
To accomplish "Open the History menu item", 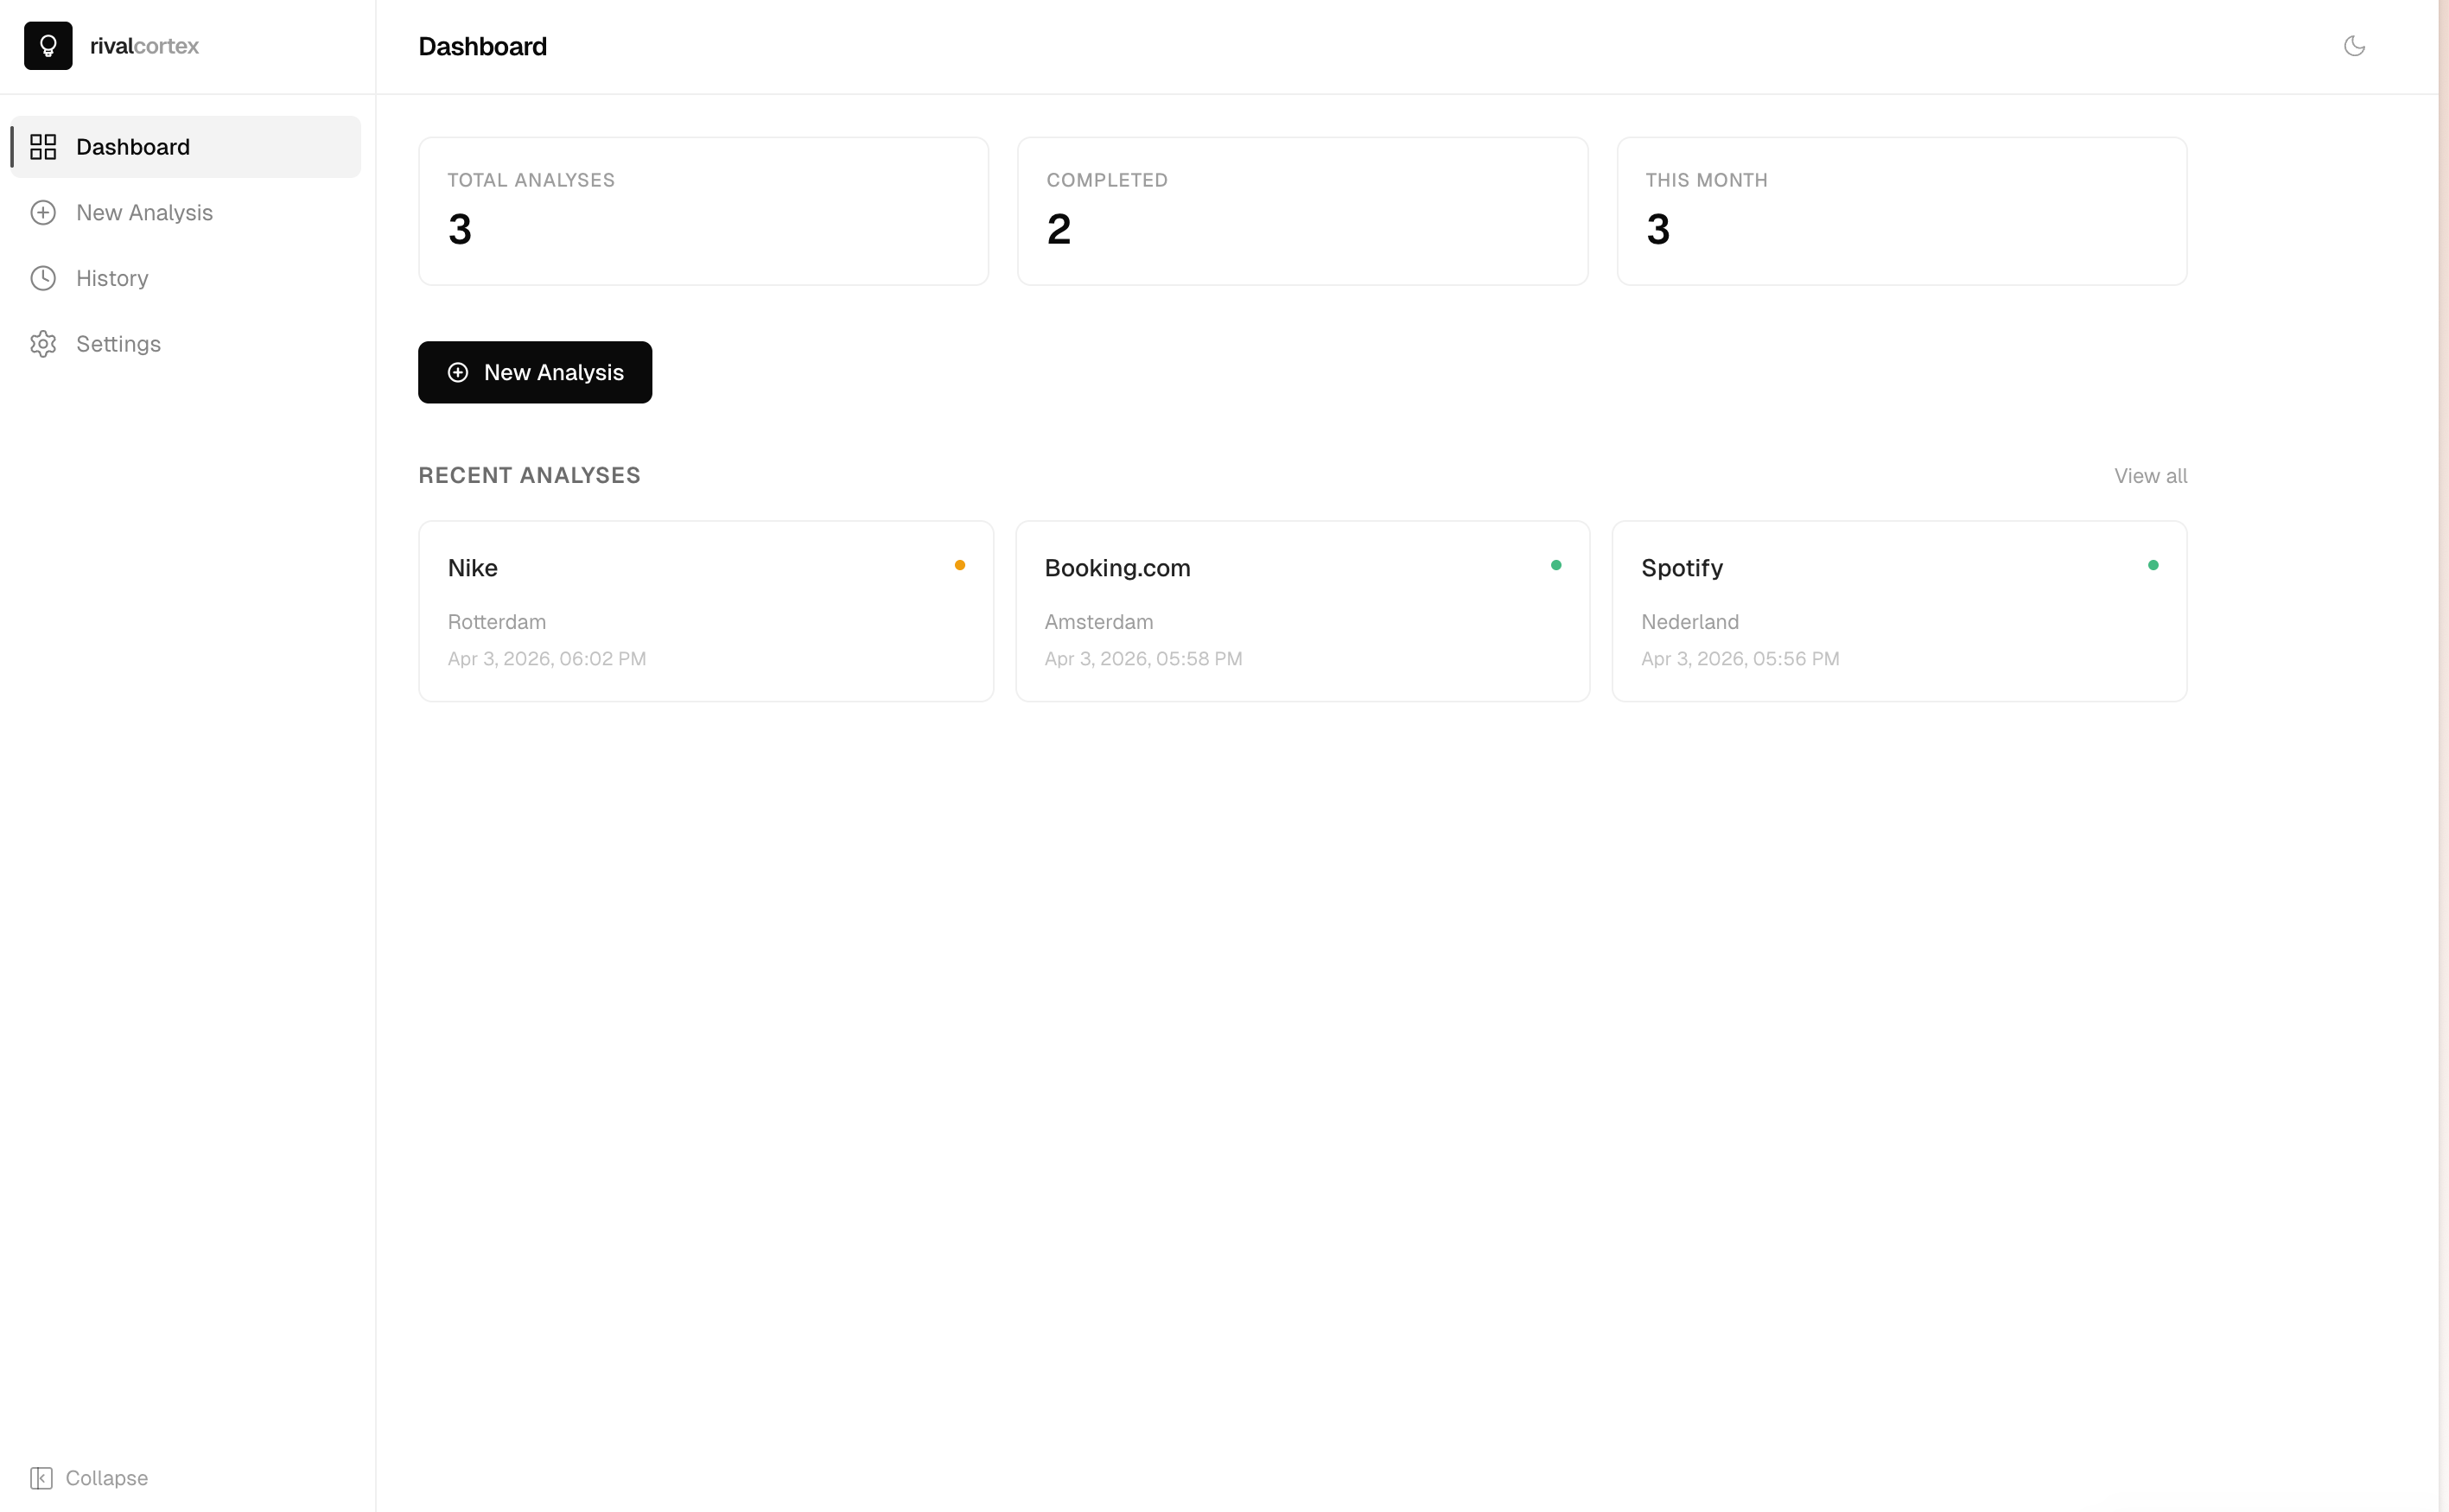I will point(112,278).
